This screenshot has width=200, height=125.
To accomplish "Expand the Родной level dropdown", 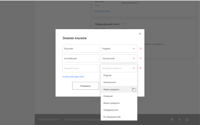I will [x=119, y=49].
